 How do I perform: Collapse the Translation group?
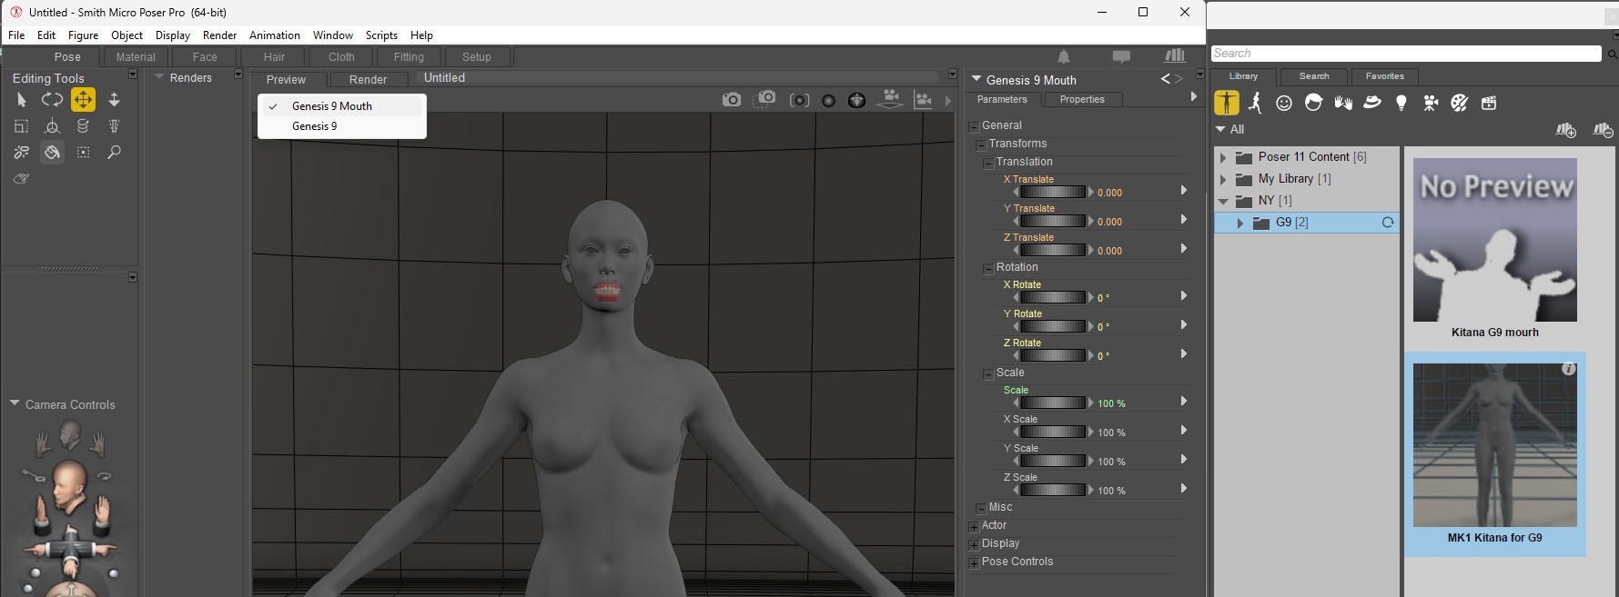tap(988, 164)
